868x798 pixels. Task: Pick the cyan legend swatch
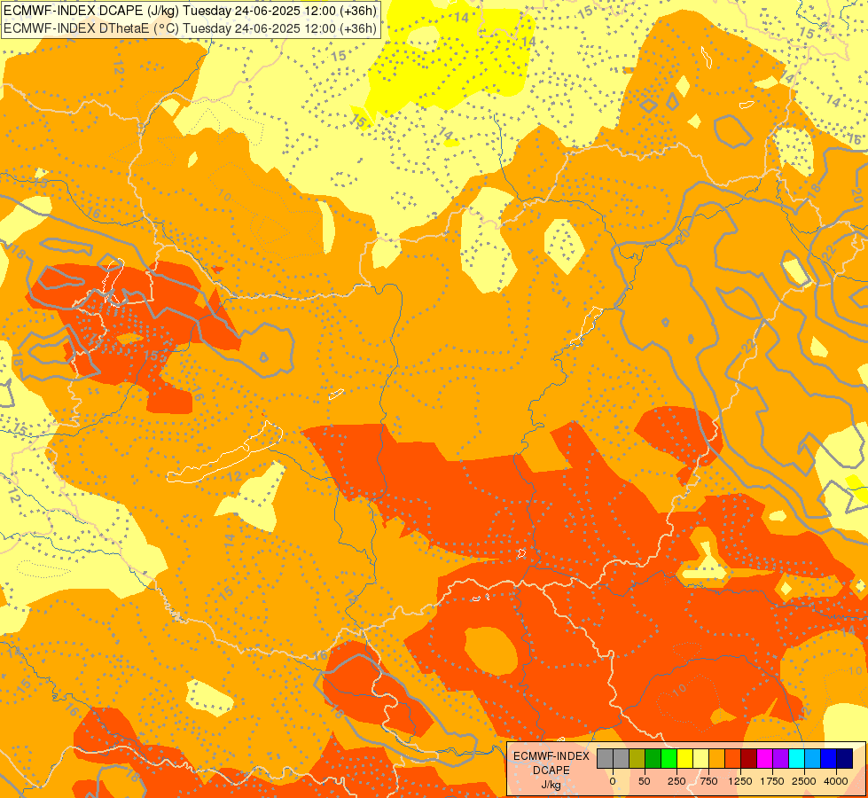[796, 758]
